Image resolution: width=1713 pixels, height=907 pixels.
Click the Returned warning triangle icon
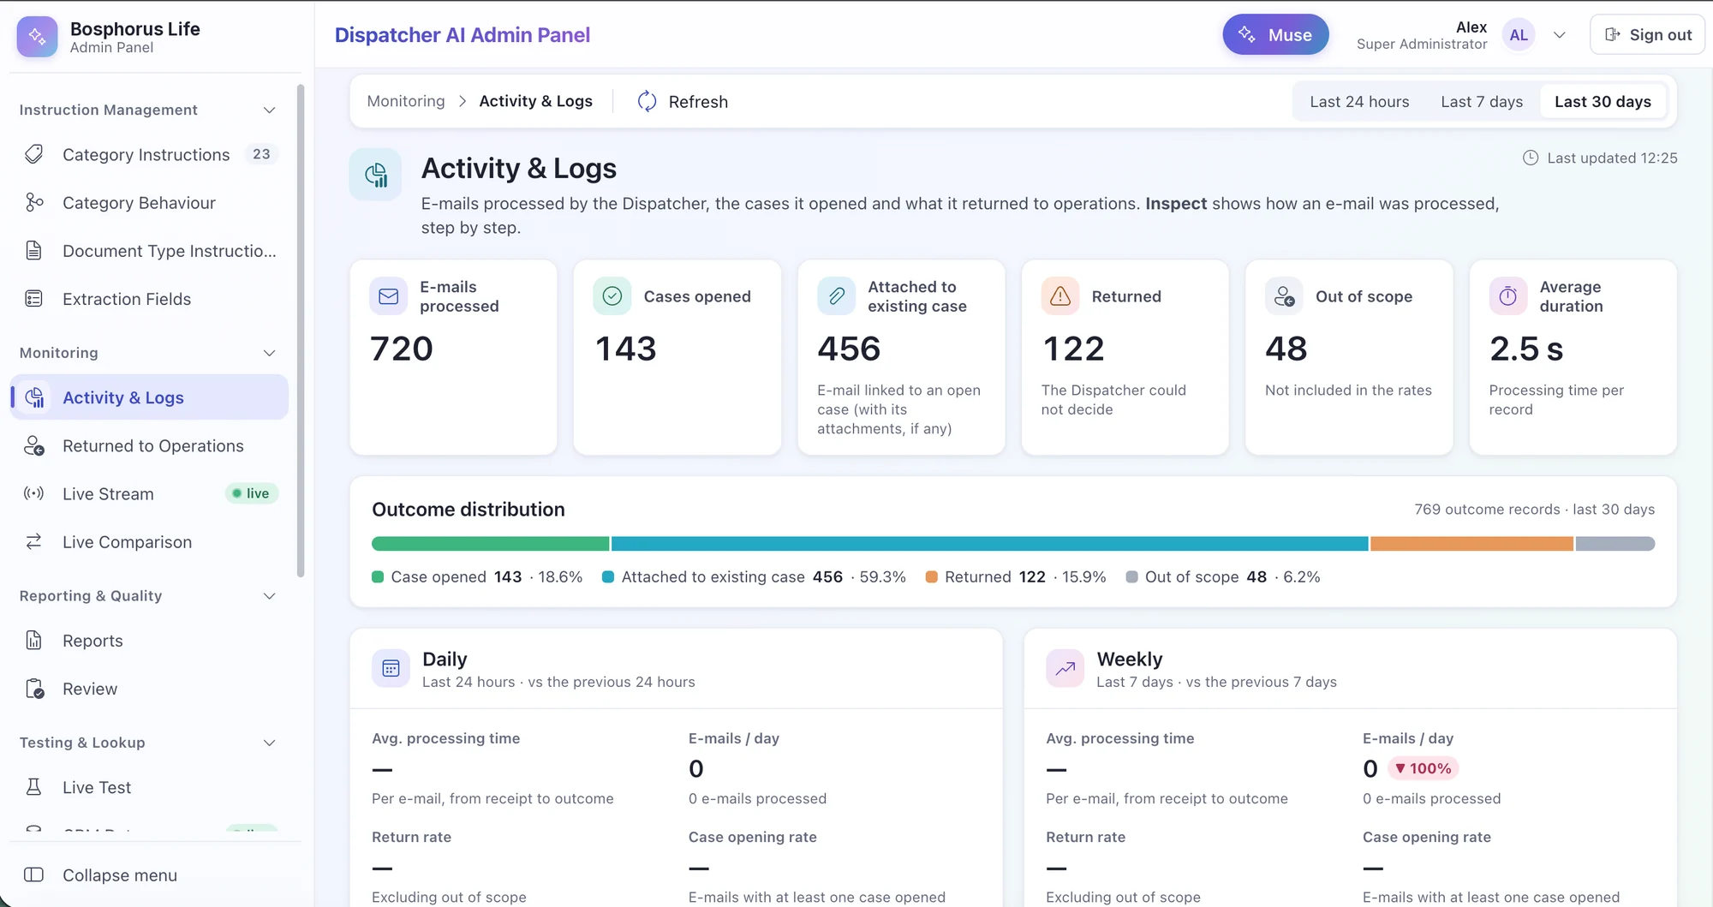click(1060, 296)
